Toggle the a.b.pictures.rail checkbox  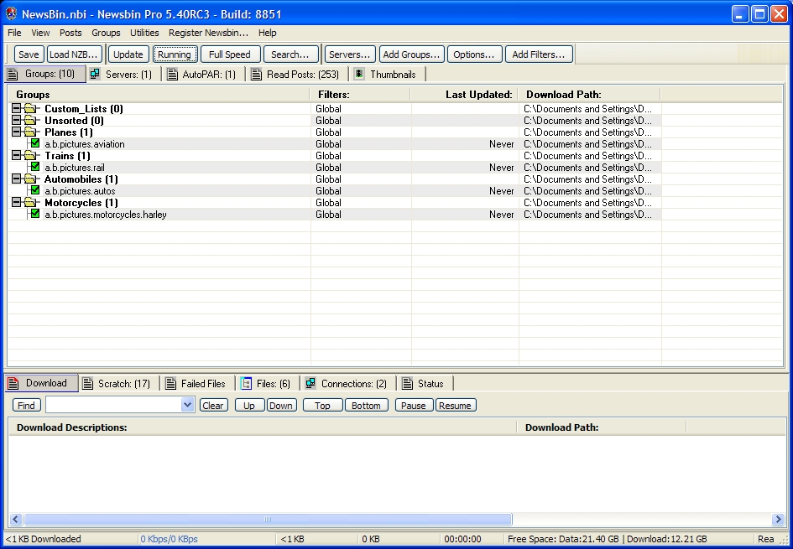[35, 167]
